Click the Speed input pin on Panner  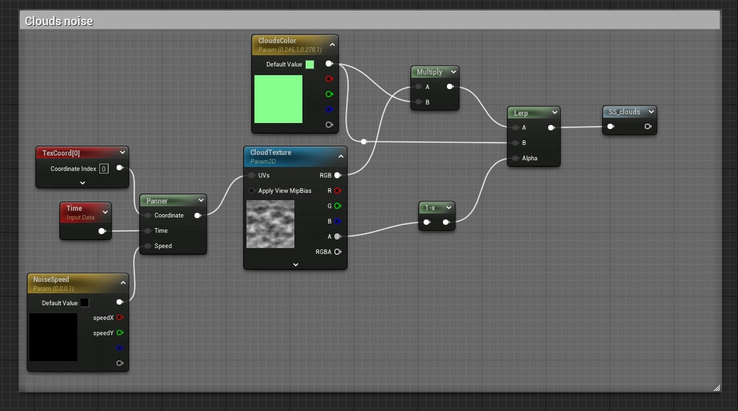pos(147,246)
